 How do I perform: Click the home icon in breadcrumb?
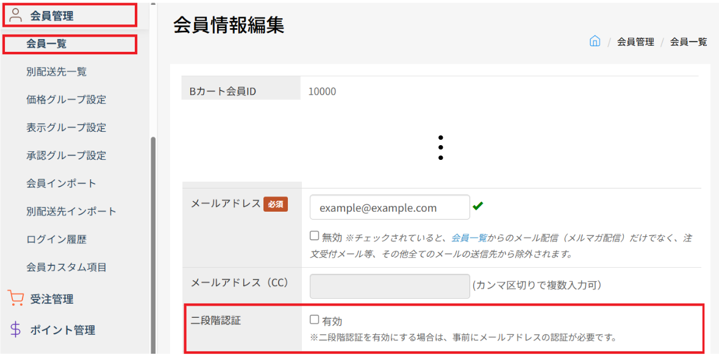tap(595, 41)
